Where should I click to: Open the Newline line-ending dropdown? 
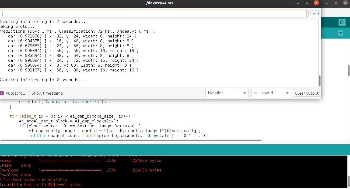tap(227, 93)
